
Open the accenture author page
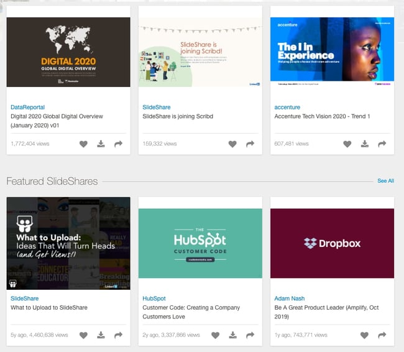287,107
